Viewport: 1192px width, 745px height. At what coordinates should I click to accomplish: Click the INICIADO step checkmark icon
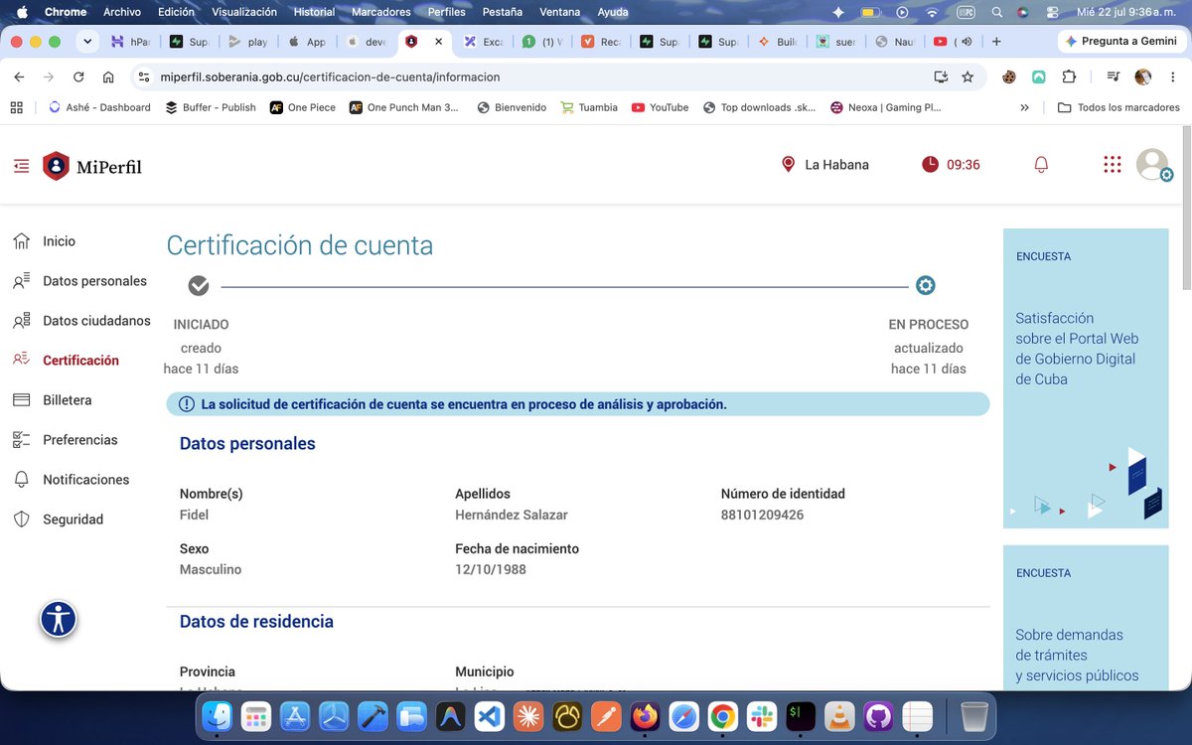(199, 286)
